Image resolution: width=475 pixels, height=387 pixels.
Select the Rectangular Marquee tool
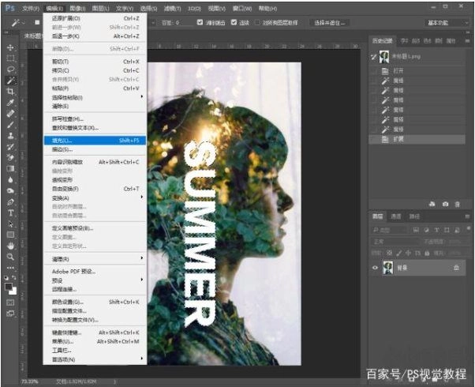11,58
